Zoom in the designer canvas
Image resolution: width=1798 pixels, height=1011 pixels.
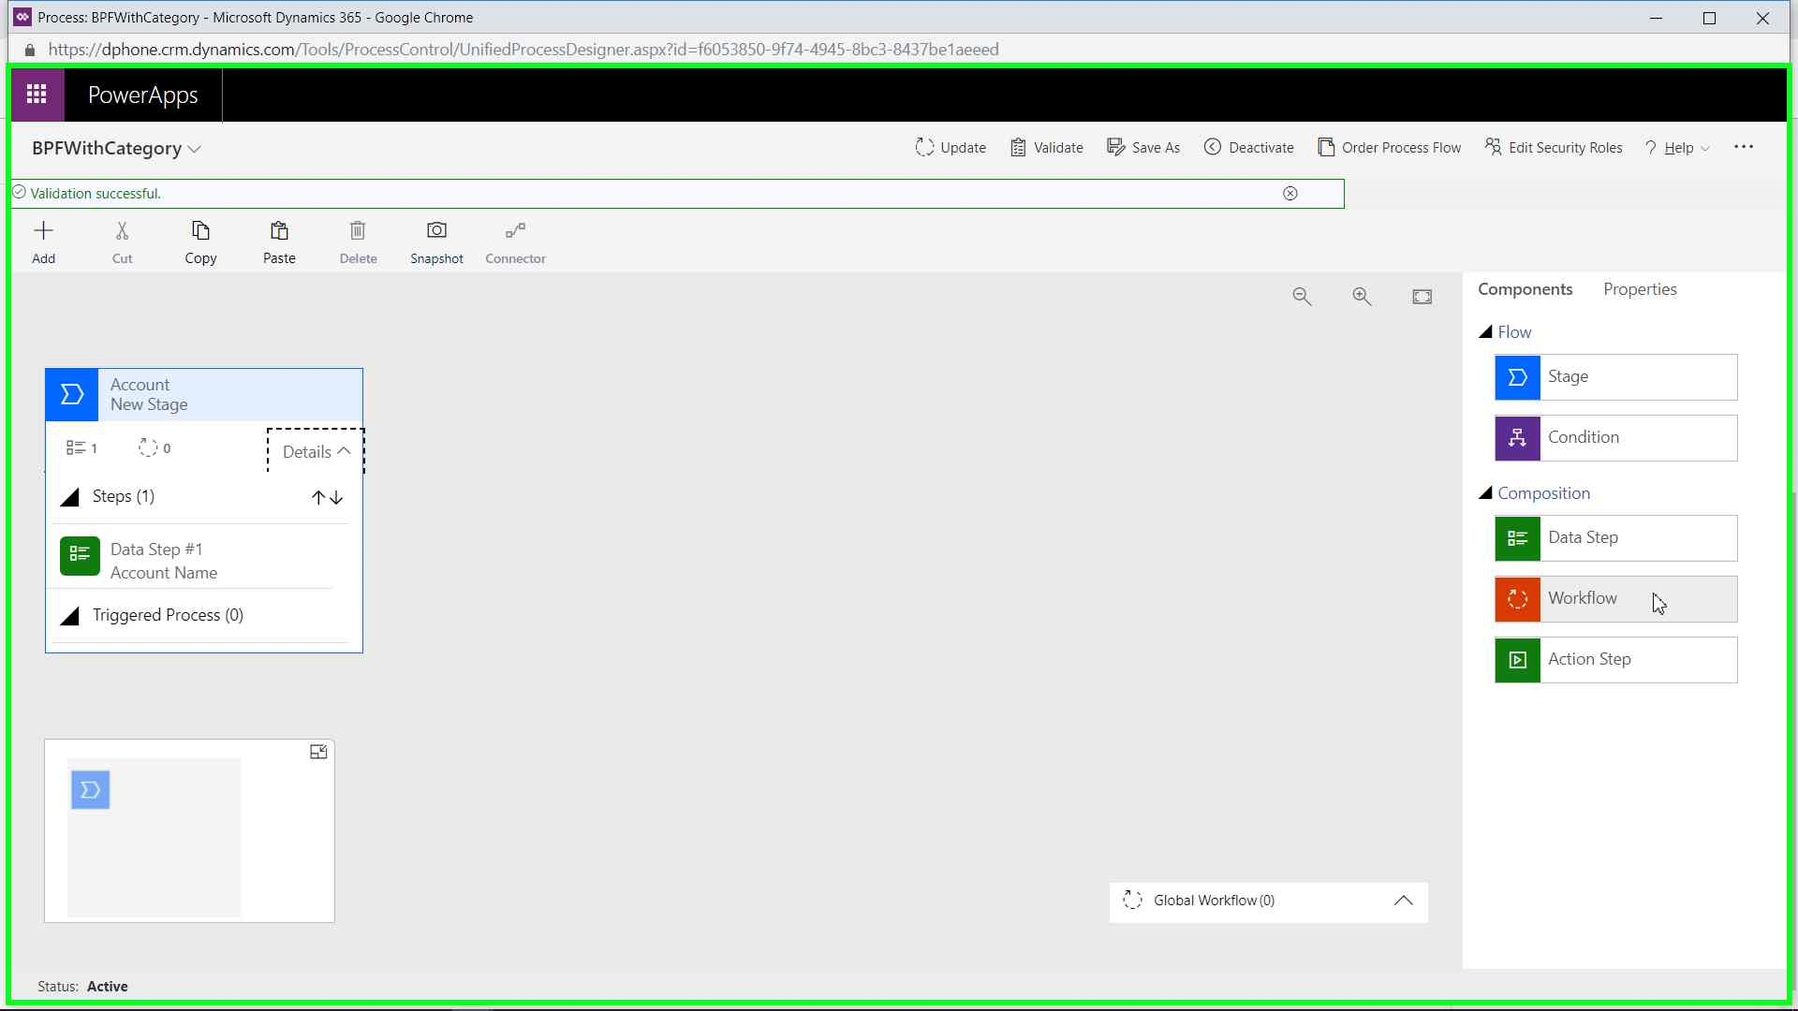pos(1362,297)
